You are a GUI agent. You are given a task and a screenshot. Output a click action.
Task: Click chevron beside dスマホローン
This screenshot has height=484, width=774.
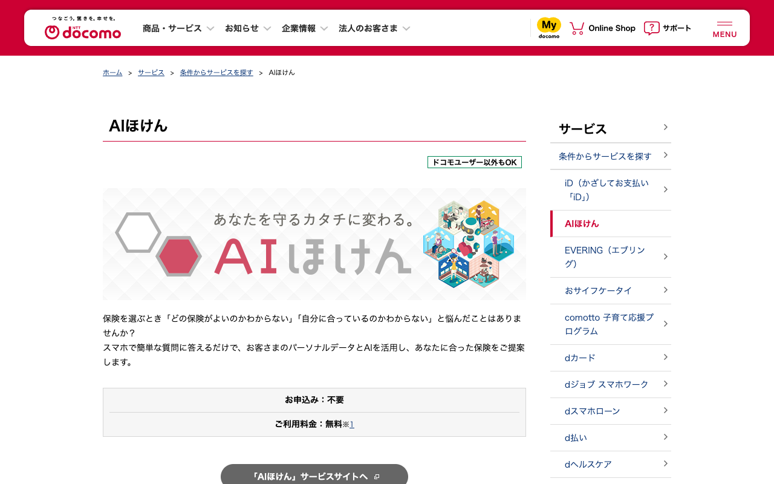(665, 410)
